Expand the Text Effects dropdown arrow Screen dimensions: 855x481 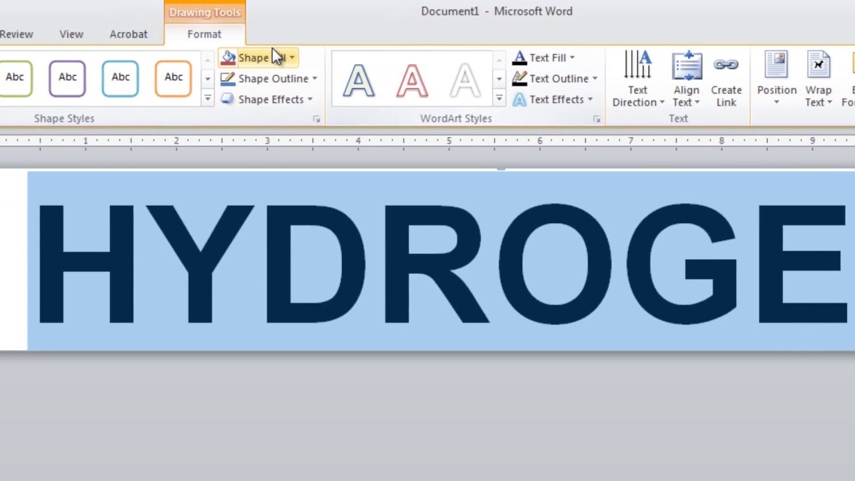pos(590,100)
